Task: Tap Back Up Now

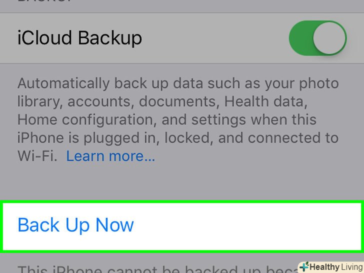Action: pos(75,225)
